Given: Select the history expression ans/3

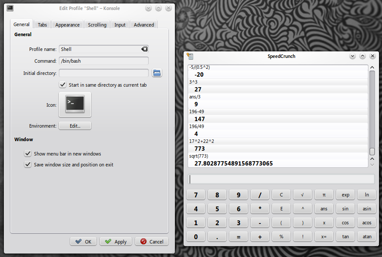Looking at the screenshot, I should [194, 97].
